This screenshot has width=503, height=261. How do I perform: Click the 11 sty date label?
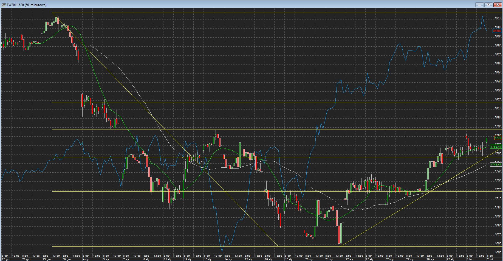(168, 259)
